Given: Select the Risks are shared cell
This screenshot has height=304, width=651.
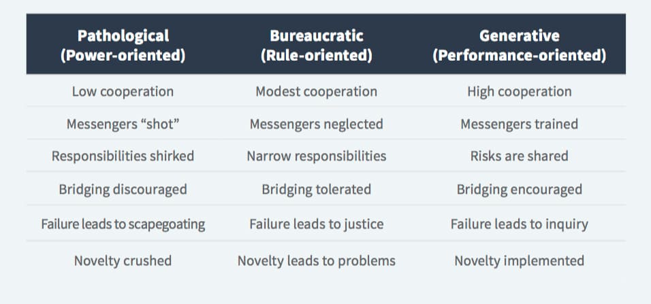Looking at the screenshot, I should 520,156.
